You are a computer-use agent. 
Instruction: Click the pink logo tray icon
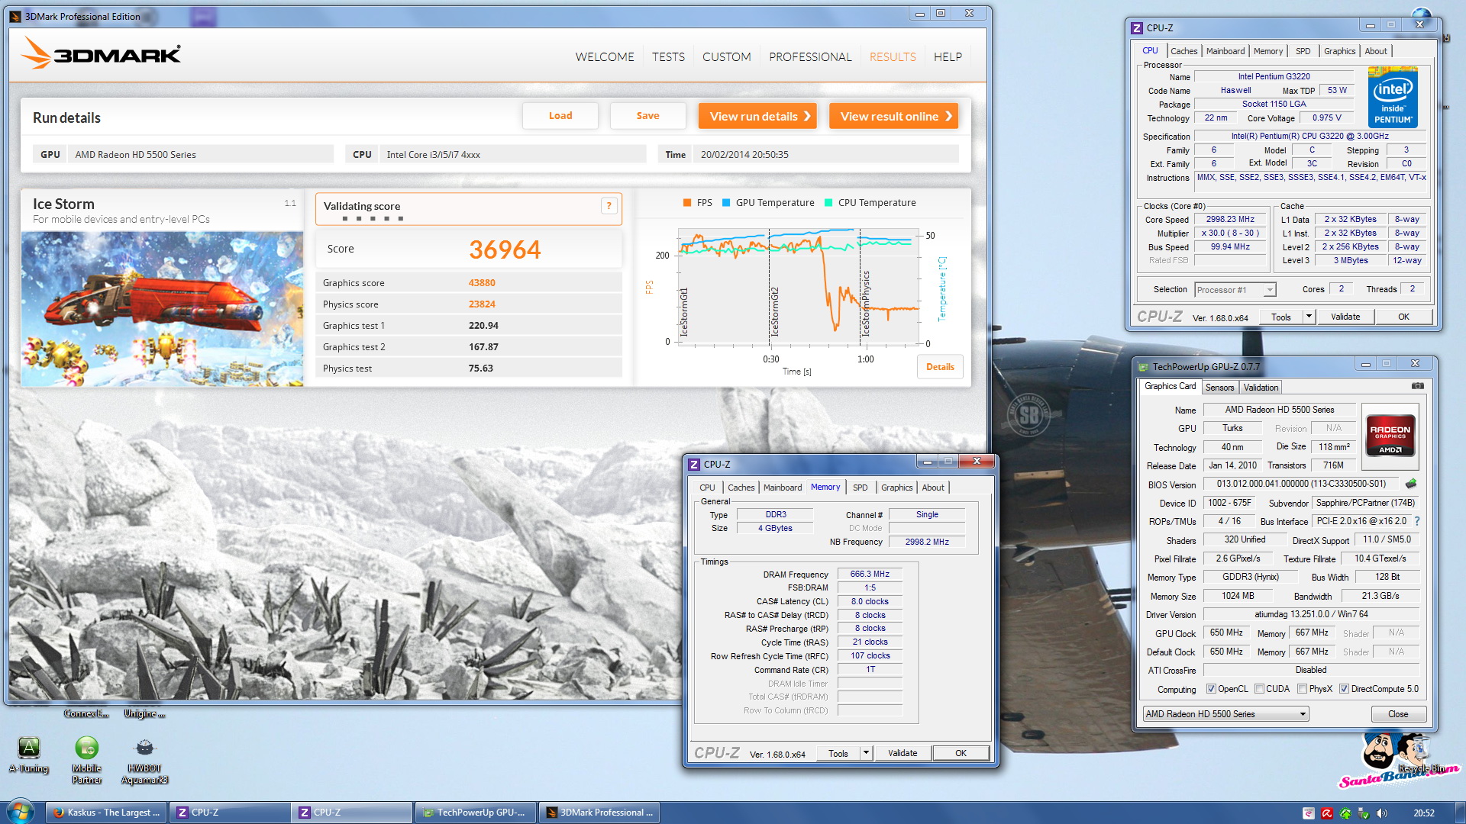(1309, 813)
